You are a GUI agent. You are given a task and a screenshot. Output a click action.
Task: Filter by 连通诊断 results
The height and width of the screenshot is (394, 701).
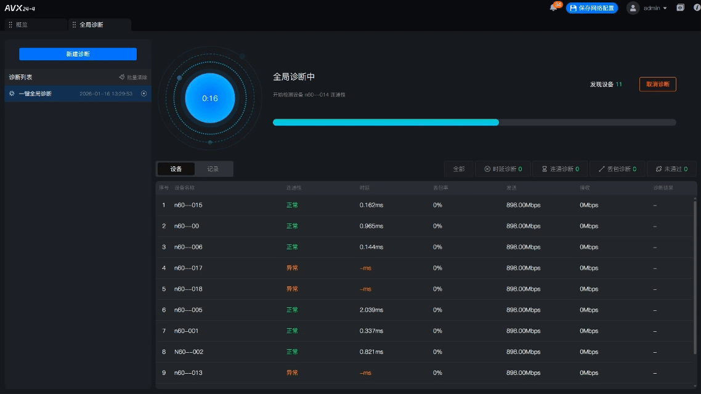coord(560,169)
